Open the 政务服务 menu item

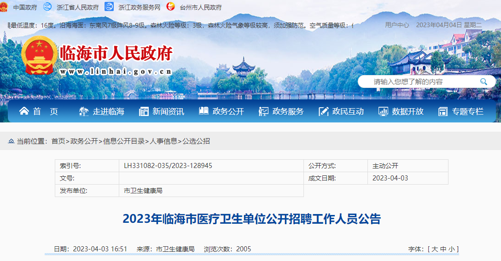pyautogui.click(x=288, y=111)
